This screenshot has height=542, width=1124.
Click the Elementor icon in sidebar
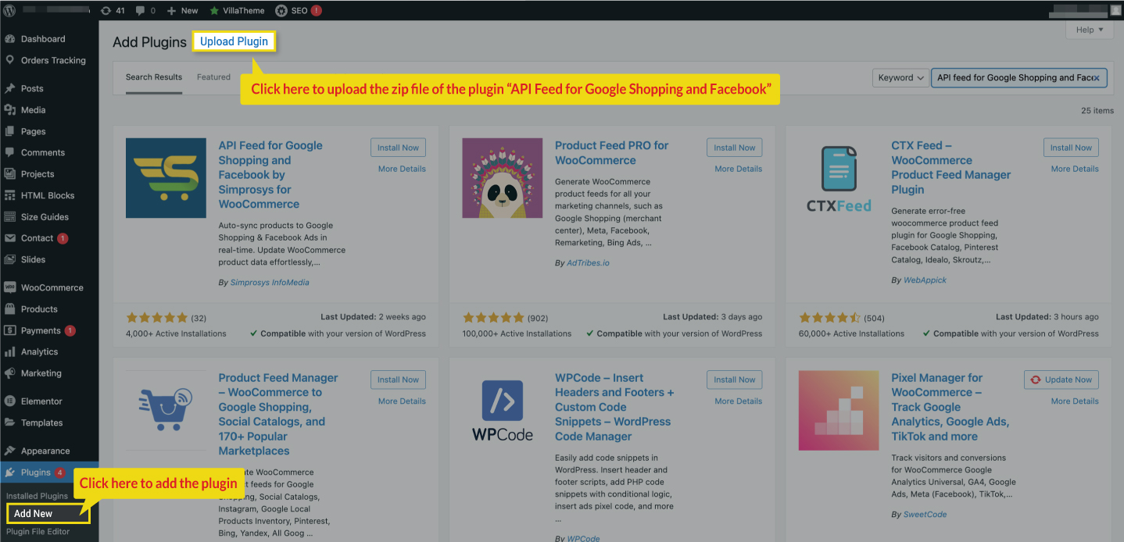click(x=10, y=401)
